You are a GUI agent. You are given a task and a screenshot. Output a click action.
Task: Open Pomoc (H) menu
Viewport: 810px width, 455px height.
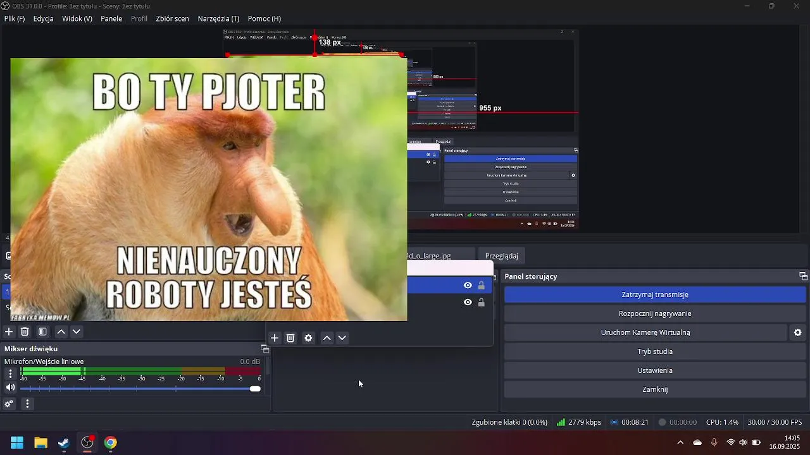(265, 18)
